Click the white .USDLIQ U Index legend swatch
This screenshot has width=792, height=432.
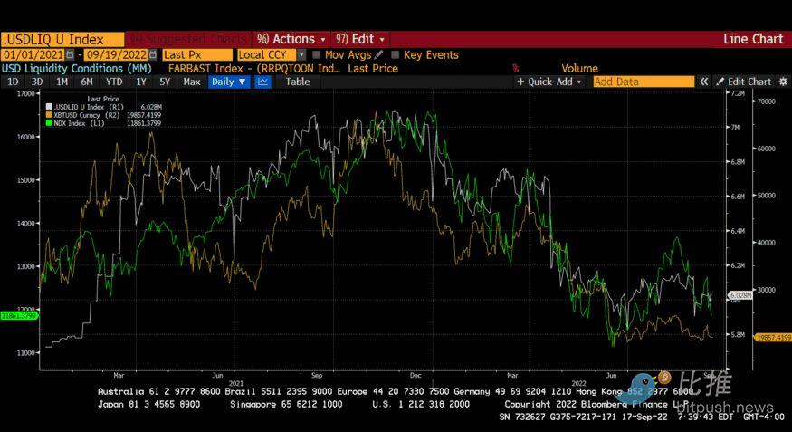[48, 106]
